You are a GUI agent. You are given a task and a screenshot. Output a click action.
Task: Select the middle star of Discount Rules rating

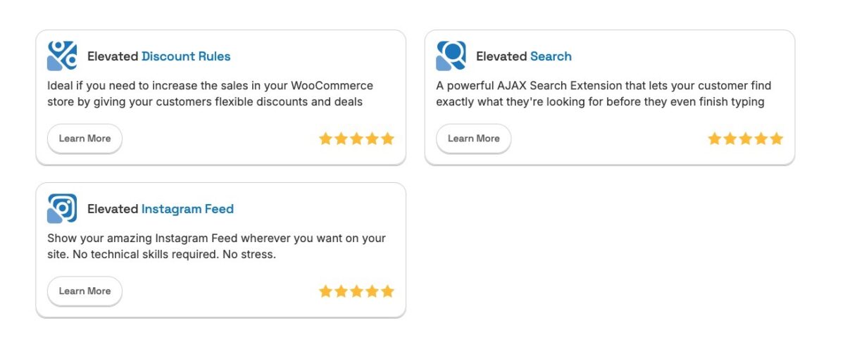click(x=356, y=139)
